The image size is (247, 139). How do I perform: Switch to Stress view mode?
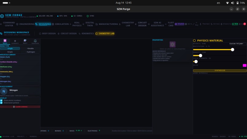point(215,24)
